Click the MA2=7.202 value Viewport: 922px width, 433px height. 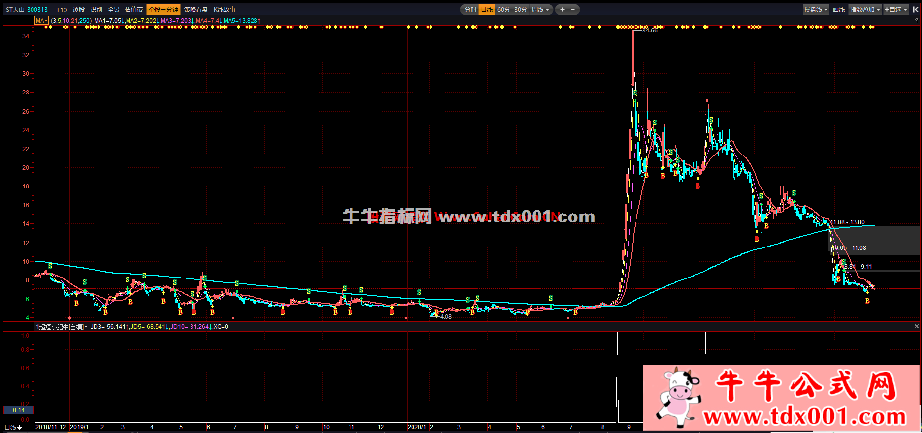point(142,21)
